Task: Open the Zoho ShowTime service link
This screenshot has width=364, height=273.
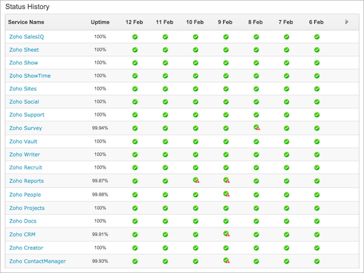Action: click(30, 76)
